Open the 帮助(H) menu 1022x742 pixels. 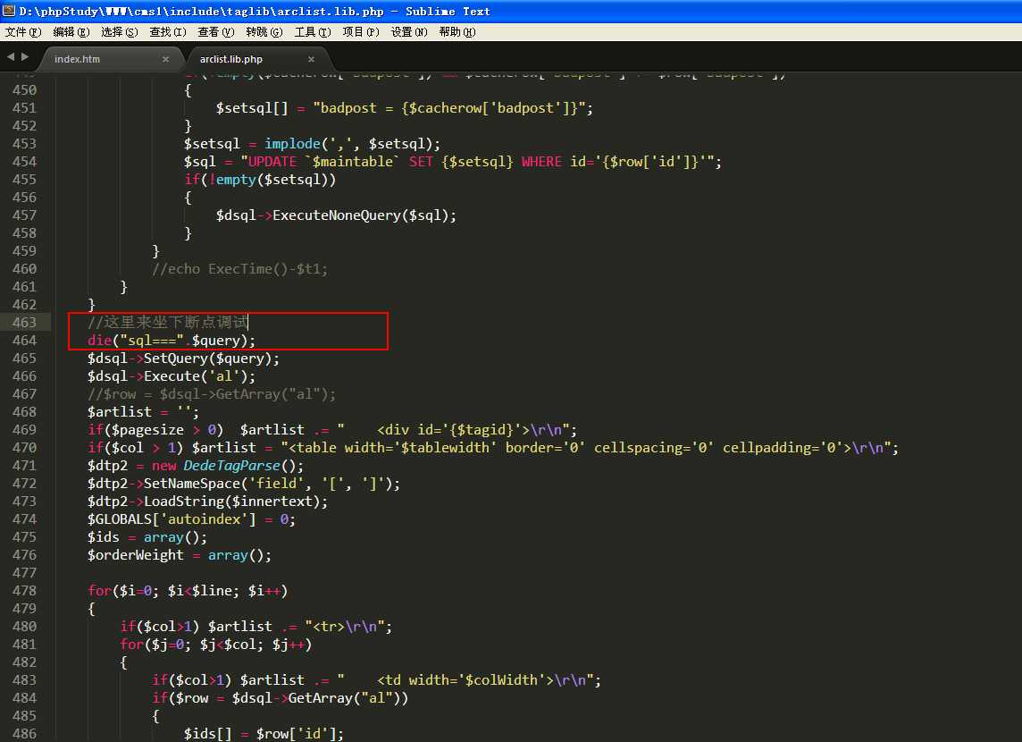[457, 32]
